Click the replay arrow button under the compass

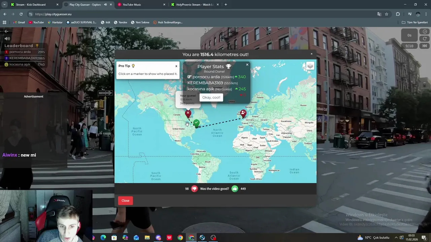coord(425,39)
